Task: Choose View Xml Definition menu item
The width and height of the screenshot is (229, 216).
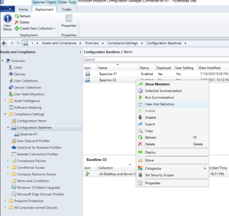Action: tap(172, 104)
